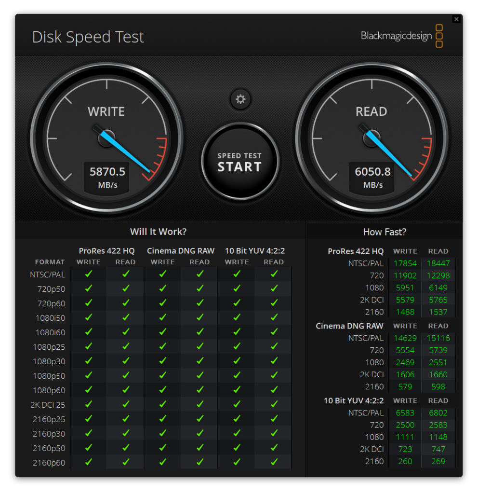The width and height of the screenshot is (478, 494).
Task: Click ProRes 720 write value 11902
Action: point(405,275)
